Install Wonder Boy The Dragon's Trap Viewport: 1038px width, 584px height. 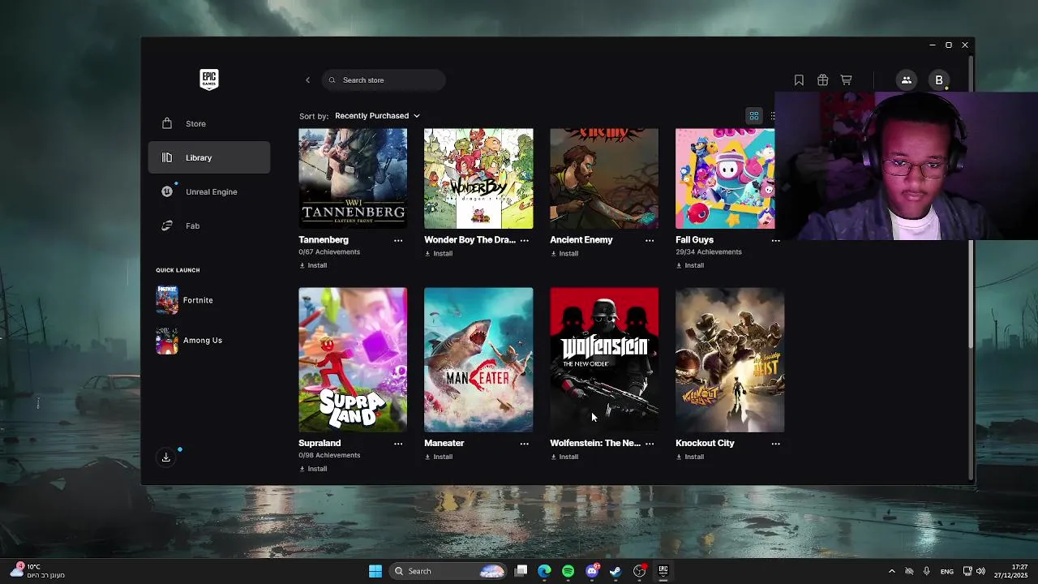tap(439, 253)
